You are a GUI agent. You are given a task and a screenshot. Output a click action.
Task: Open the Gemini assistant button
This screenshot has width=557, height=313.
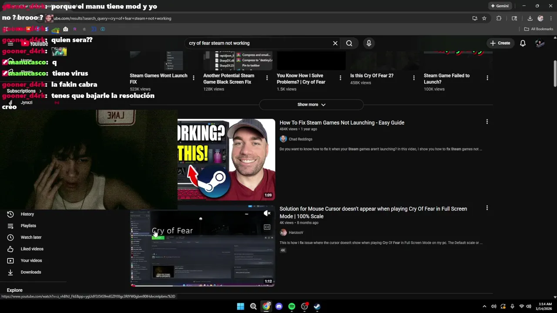click(x=499, y=6)
